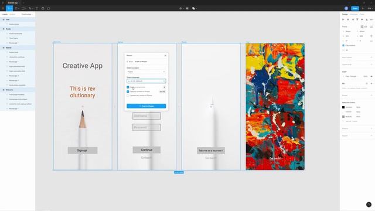
Task: Click the blue Share button
Action: 355,8
